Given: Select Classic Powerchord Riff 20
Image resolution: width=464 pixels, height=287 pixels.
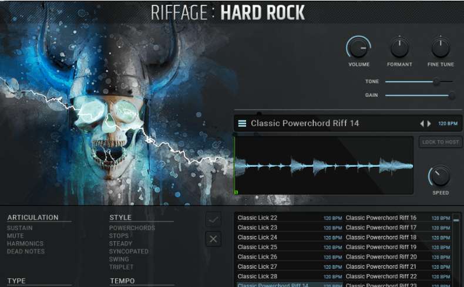Looking at the screenshot, I should (x=398, y=257).
